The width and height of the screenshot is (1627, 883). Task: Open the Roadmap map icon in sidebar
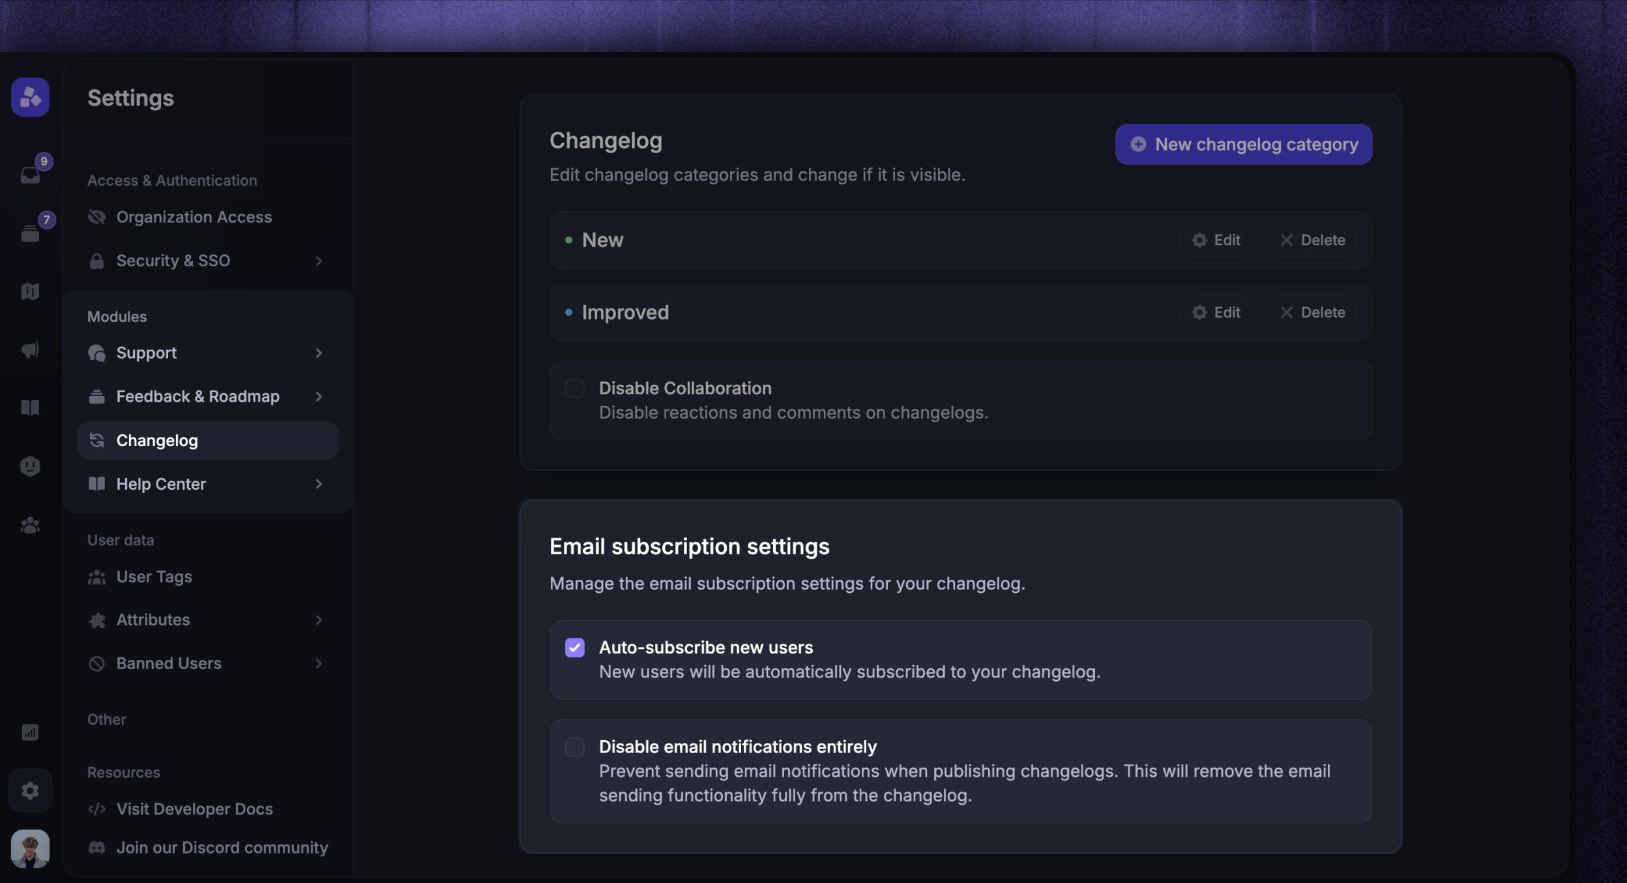pyautogui.click(x=30, y=291)
